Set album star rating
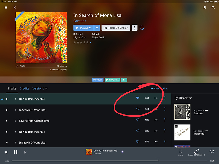This screenshot has height=164, width=219. point(81,42)
